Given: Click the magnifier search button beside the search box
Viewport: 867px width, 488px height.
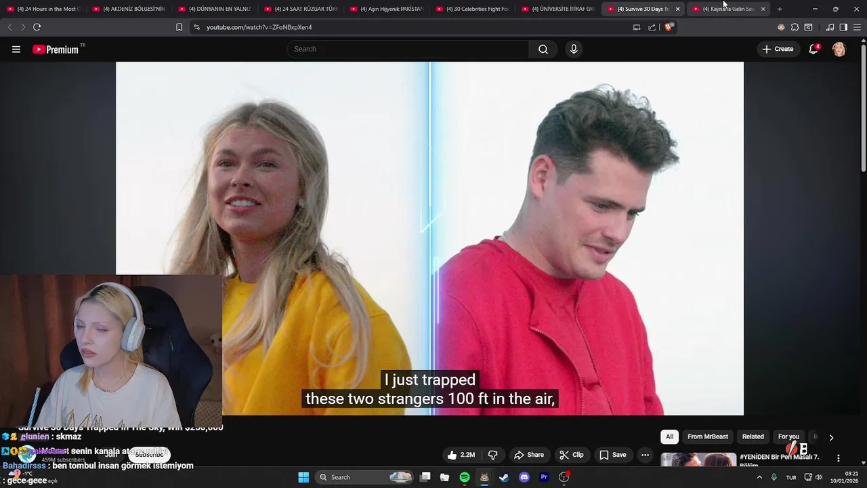Looking at the screenshot, I should [x=543, y=49].
